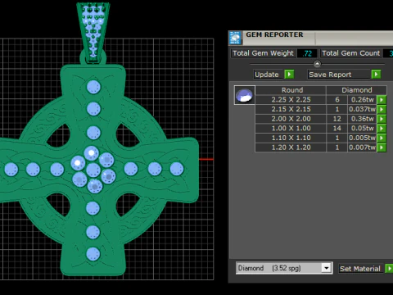The height and width of the screenshot is (295, 393).
Task: Select the 1.20 X 1.20 size cell
Action: click(x=291, y=147)
